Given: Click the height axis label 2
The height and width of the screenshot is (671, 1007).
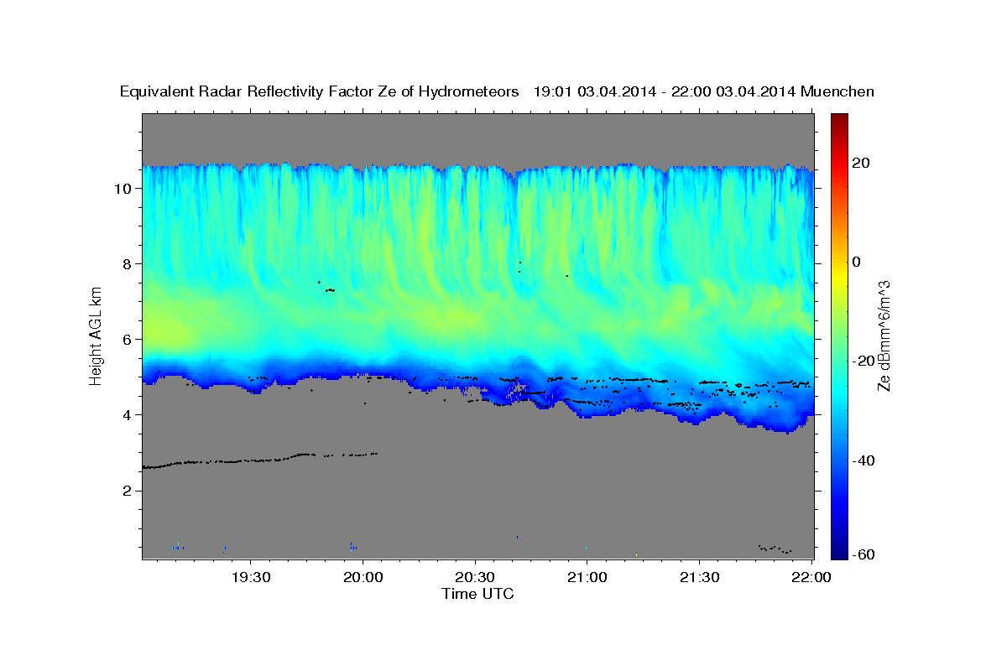Looking at the screenshot, I should 128,490.
